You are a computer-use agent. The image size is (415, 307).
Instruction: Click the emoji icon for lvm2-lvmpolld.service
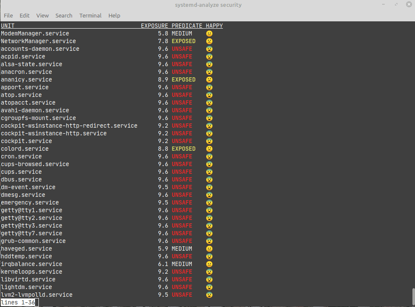point(209,295)
